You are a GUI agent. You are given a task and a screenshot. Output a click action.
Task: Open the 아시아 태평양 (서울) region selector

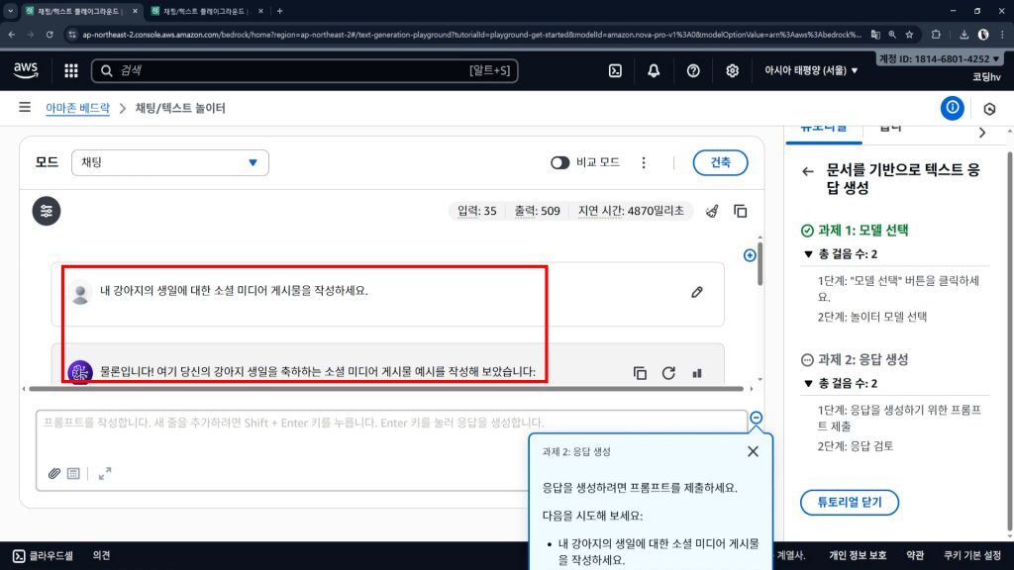point(811,70)
